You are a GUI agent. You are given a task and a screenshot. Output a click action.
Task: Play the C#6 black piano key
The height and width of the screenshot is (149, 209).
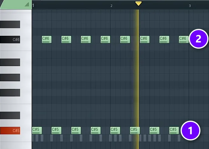(x=10, y=40)
